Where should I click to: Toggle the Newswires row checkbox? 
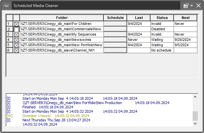(16, 40)
